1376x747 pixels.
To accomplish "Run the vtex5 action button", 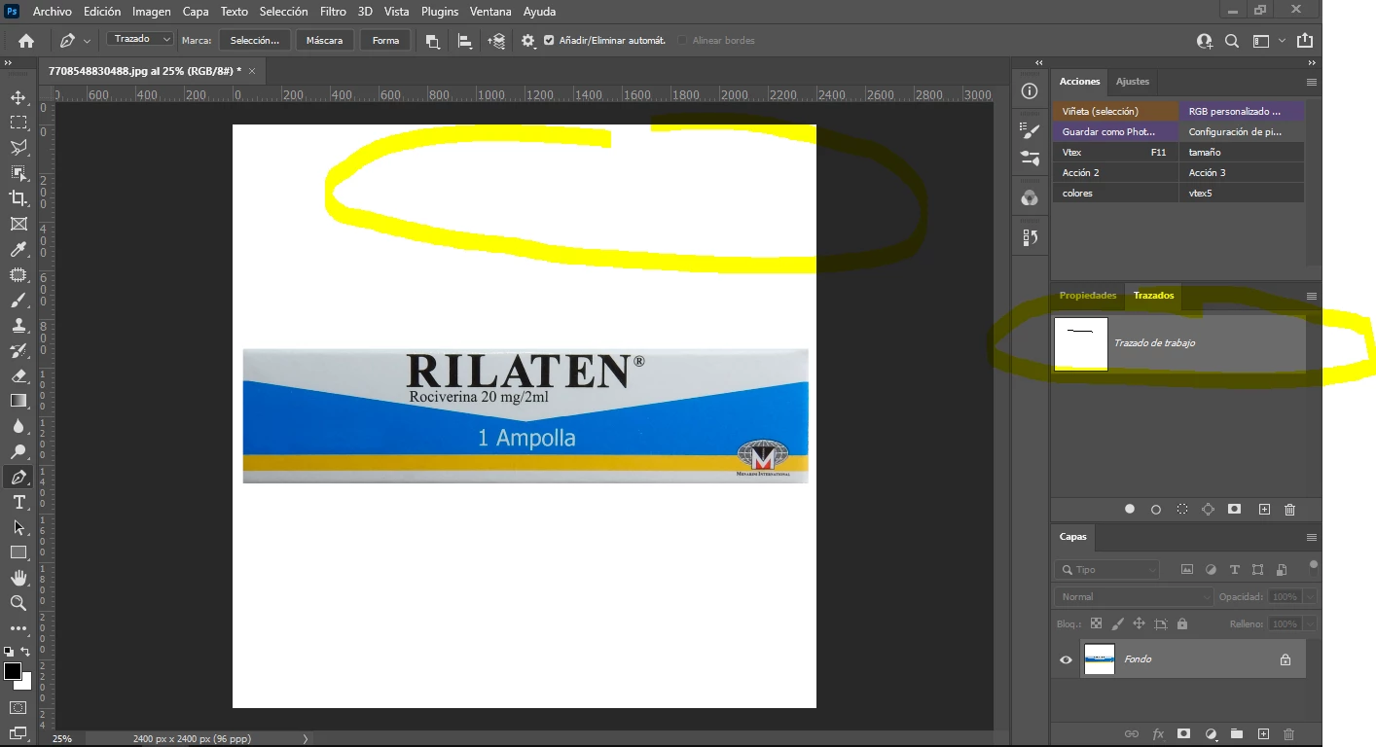I will [x=1242, y=193].
